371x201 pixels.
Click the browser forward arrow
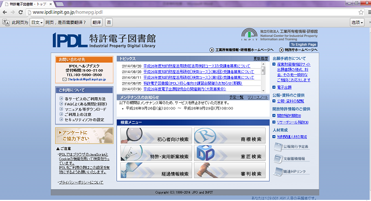pyautogui.click(x=13, y=12)
